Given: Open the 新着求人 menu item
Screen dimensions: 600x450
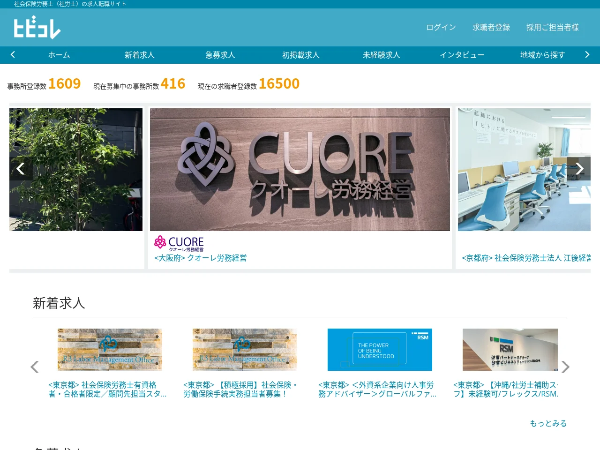Looking at the screenshot, I should (x=140, y=55).
